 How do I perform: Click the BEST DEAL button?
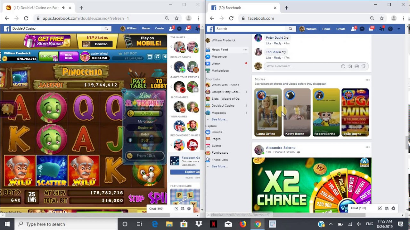point(69,57)
